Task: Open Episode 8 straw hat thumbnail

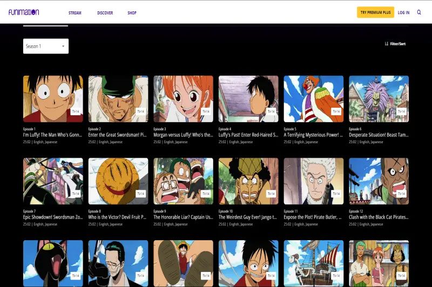Action: 118,181
